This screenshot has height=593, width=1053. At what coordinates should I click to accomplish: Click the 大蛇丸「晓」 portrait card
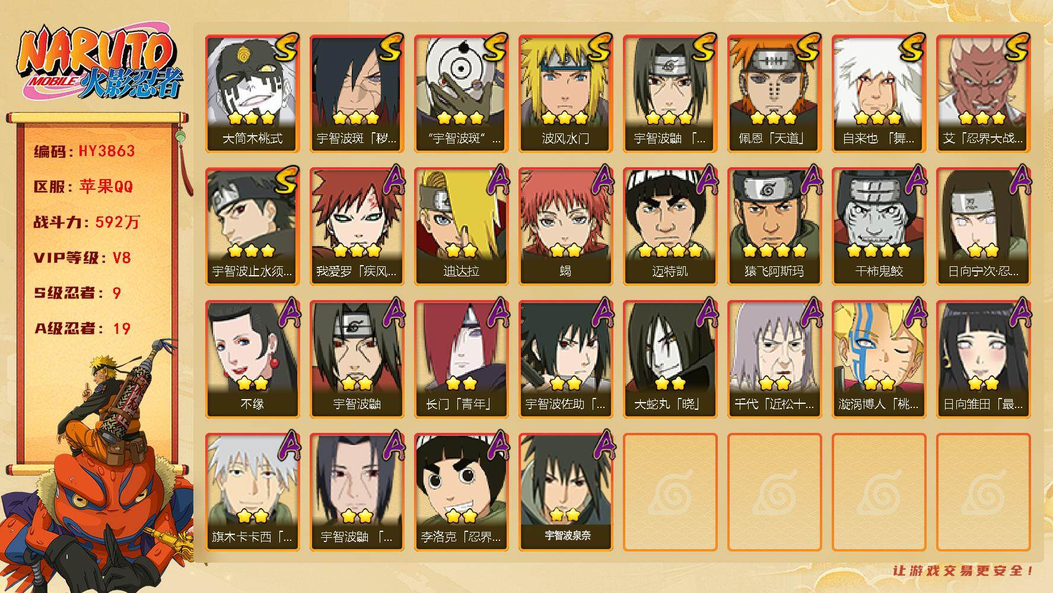[670, 359]
